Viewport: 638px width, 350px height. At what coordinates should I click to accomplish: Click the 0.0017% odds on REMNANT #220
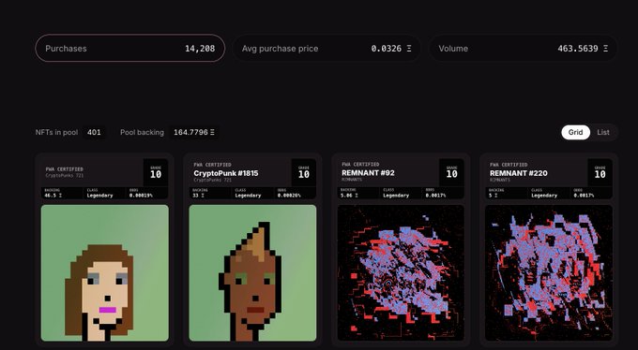[x=584, y=196]
